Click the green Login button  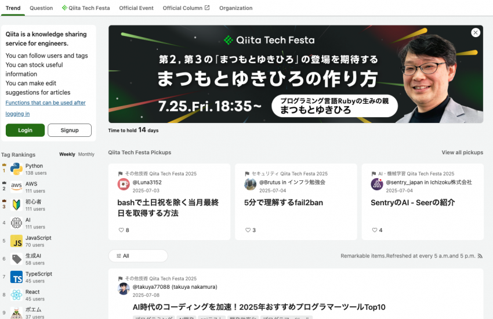point(25,130)
